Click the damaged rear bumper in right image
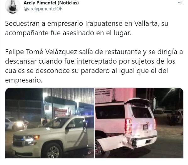The image size is (188, 165). (x=127, y=143)
